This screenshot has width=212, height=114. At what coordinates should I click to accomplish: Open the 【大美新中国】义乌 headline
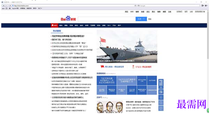68,53
